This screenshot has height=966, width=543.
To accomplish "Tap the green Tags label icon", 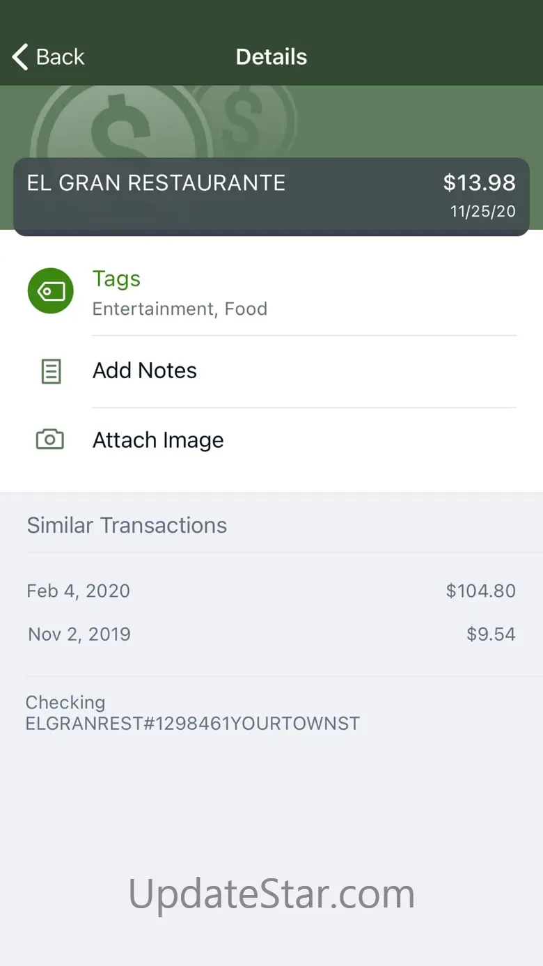I will tap(50, 290).
